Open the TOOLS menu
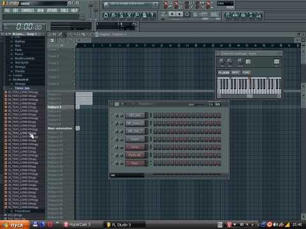306x229 pixels. pyautogui.click(x=64, y=10)
